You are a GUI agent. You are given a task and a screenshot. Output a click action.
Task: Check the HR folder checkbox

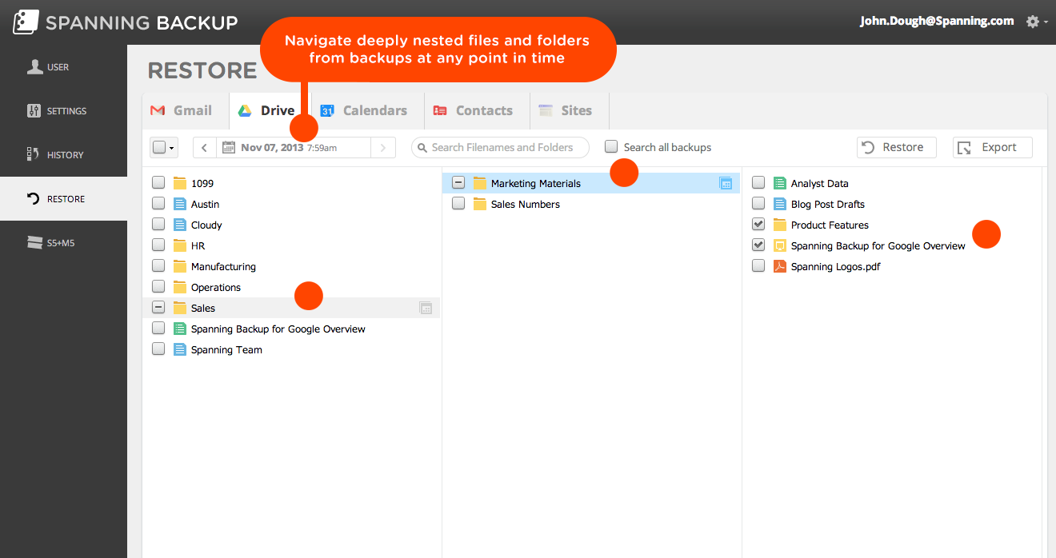158,245
